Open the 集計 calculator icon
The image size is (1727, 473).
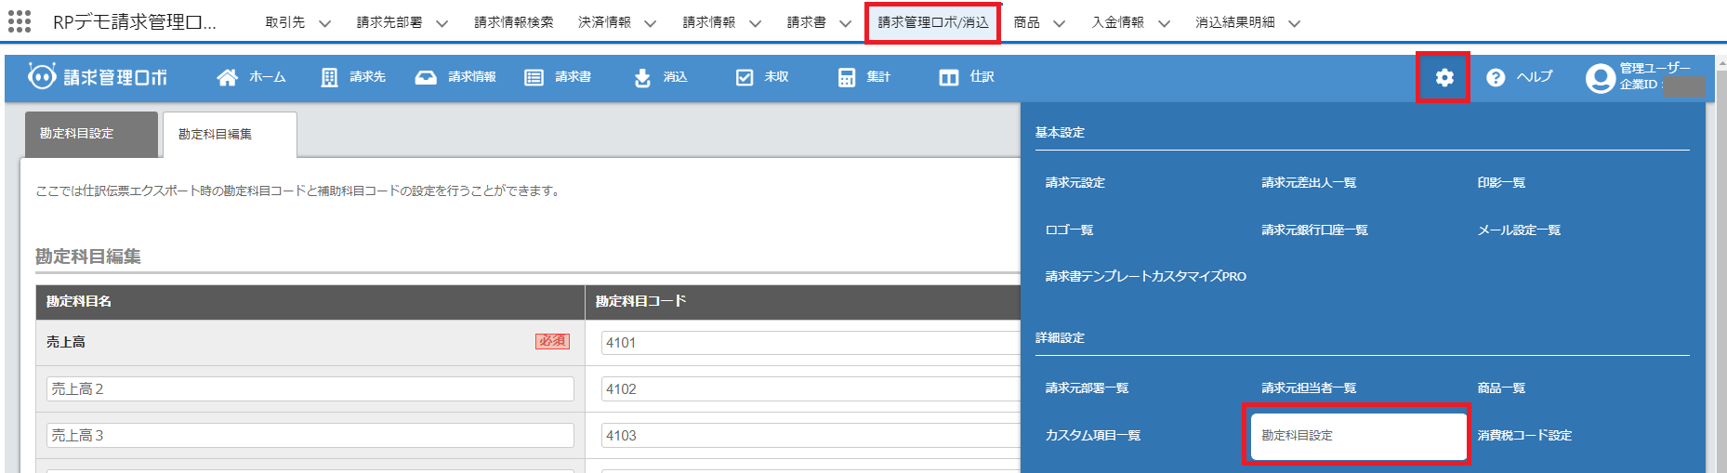846,77
